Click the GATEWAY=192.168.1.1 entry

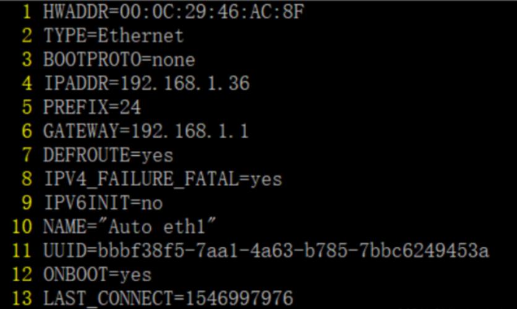(x=146, y=131)
